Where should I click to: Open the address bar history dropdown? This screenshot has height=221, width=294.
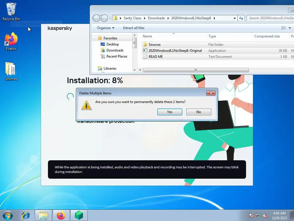pos(235,18)
